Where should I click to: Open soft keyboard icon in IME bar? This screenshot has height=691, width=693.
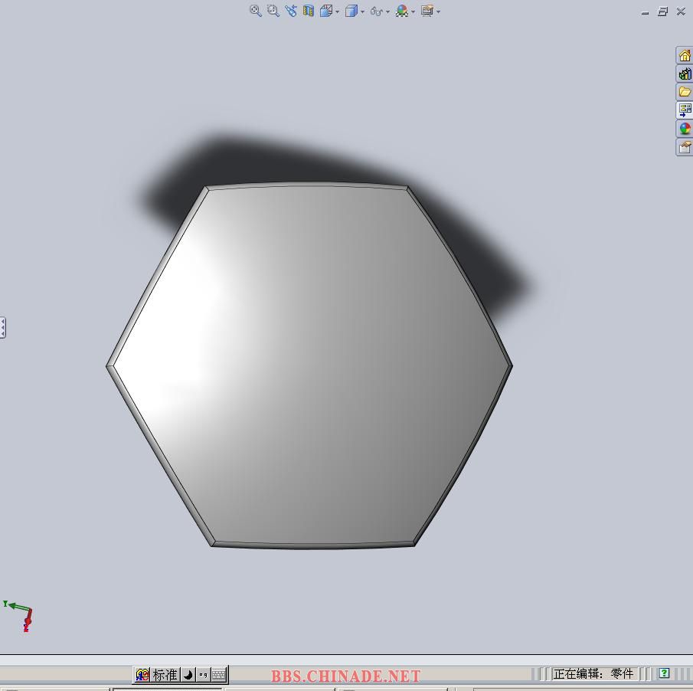tap(218, 675)
